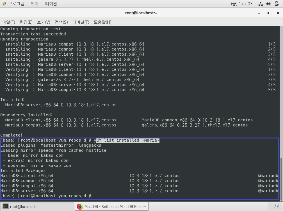
Task: Click the 'Complete!' output line
Action: 11,135
